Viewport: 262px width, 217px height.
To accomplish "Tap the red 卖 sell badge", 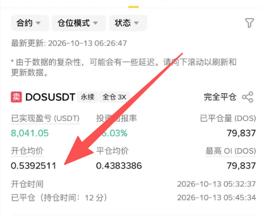I will 16,97.
